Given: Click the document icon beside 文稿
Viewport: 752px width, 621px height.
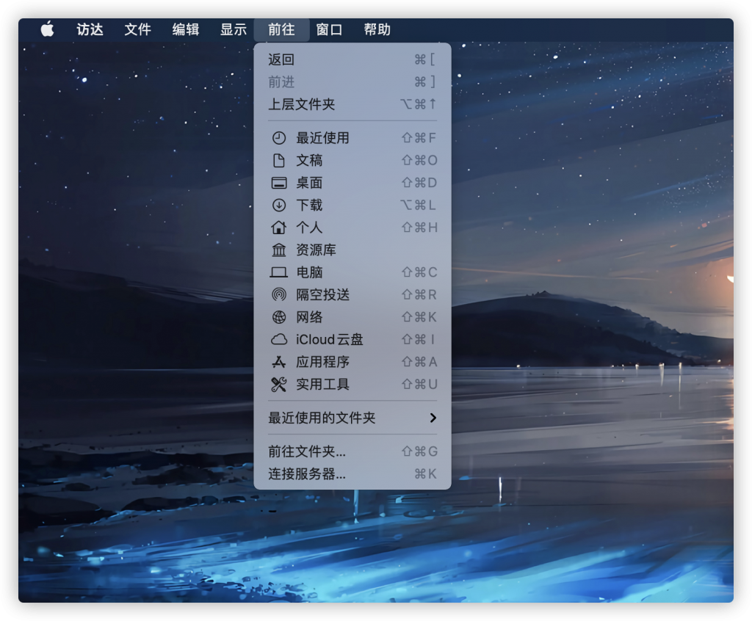Looking at the screenshot, I should click(279, 161).
